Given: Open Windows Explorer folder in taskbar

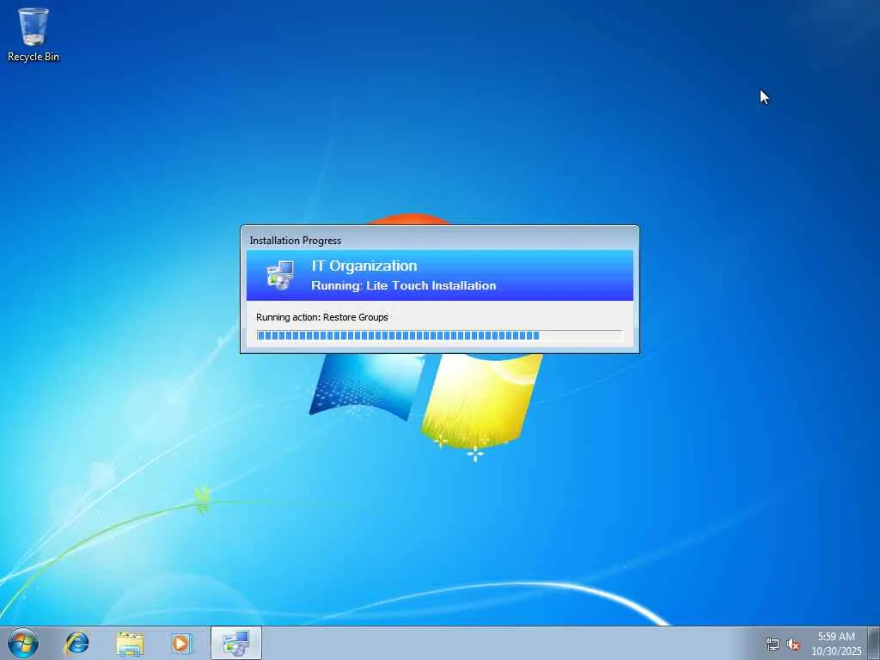Looking at the screenshot, I should [130, 644].
